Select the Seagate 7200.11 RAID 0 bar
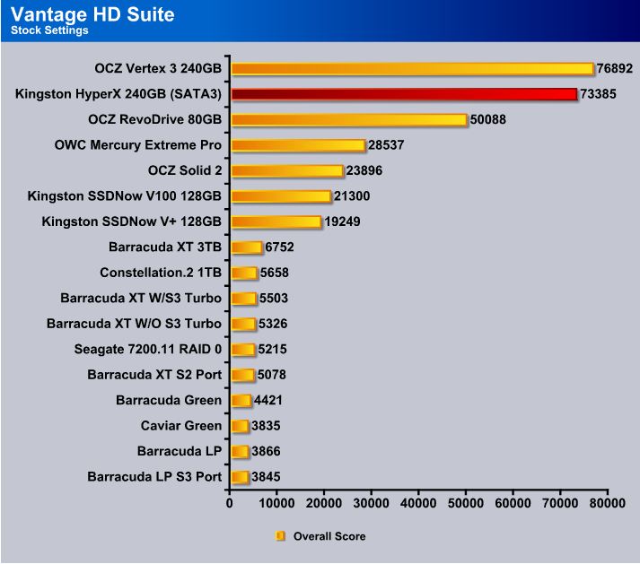The height and width of the screenshot is (564, 640). [243, 350]
